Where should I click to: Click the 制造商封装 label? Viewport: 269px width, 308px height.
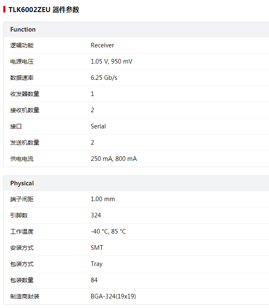pos(25,296)
